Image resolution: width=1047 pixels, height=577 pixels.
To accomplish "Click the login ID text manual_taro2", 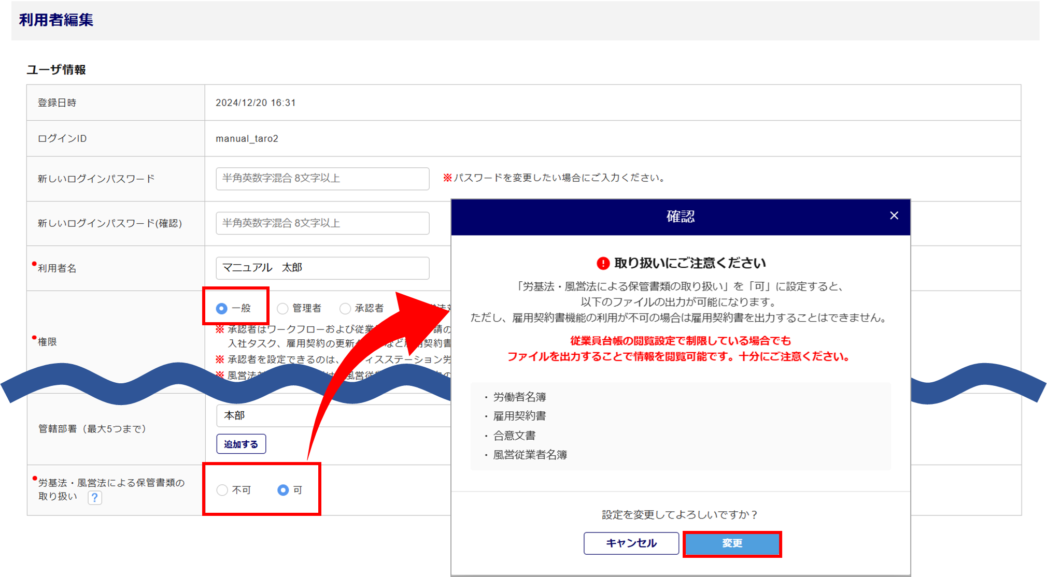I will click(247, 138).
